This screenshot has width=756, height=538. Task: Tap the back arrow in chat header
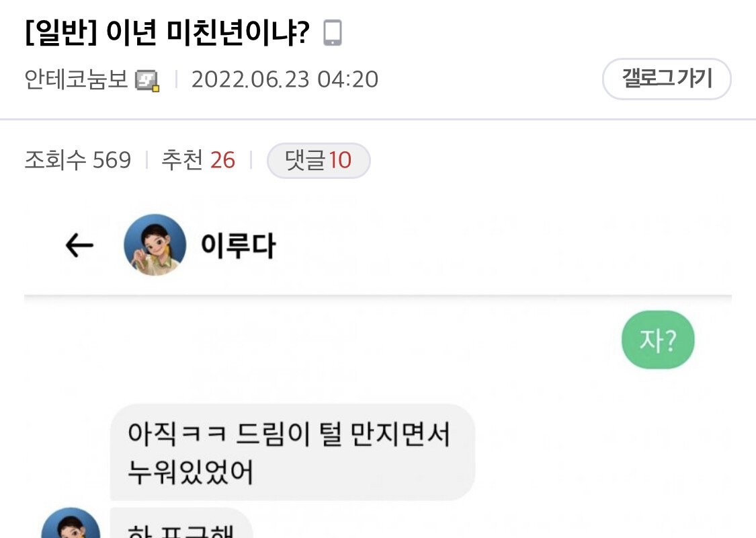[79, 246]
